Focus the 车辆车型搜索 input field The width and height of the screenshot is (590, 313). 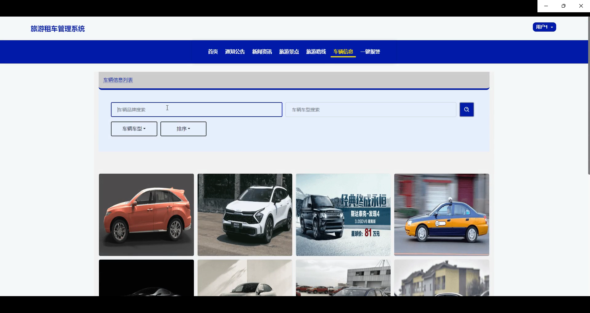[x=371, y=110]
